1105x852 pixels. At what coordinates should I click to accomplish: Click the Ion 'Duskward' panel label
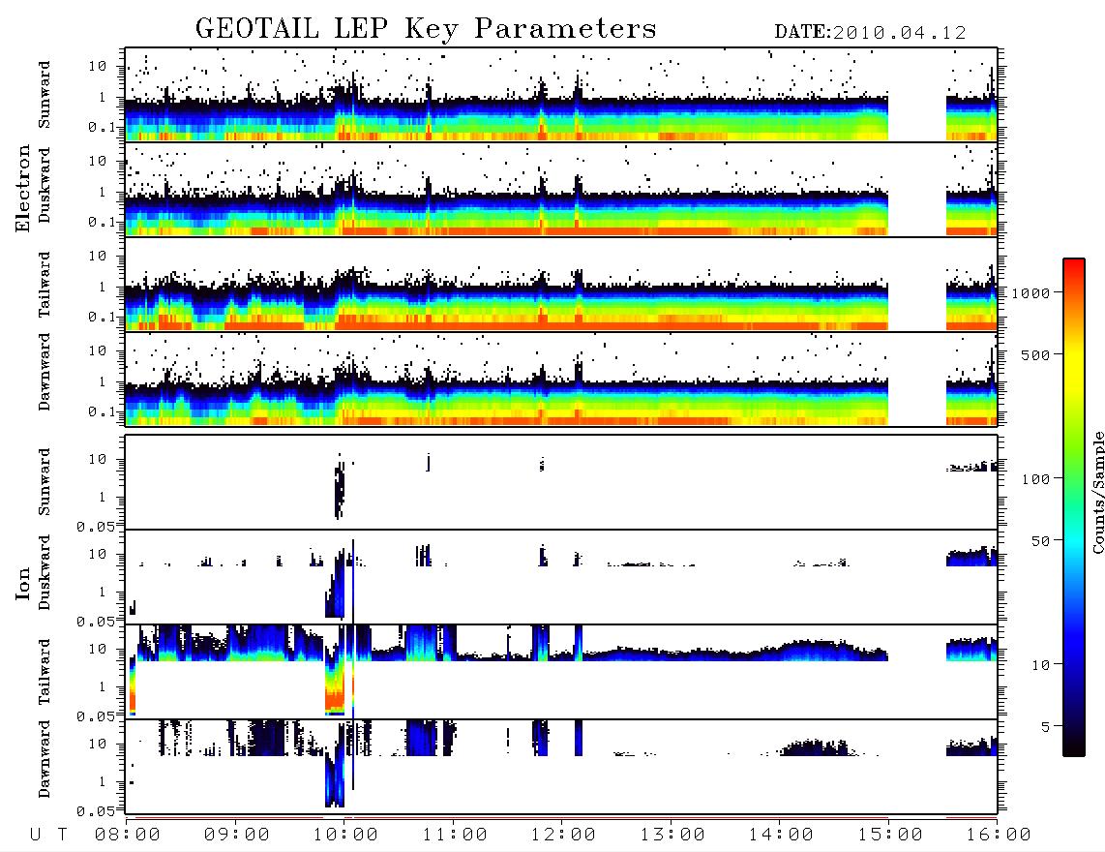pos(45,573)
